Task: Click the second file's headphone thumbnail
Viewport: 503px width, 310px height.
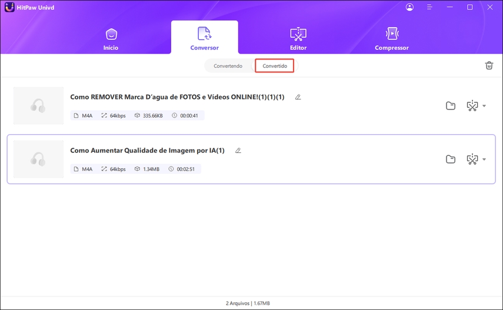Action: [38, 159]
